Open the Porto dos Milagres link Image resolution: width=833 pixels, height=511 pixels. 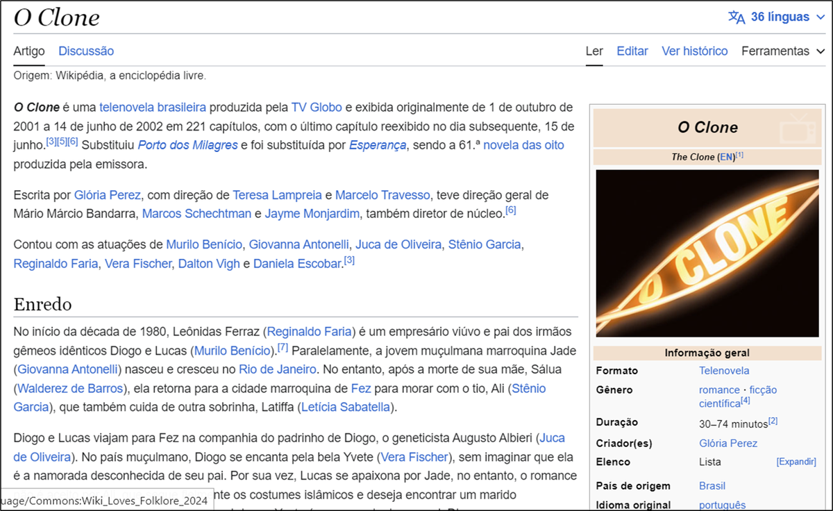point(187,145)
